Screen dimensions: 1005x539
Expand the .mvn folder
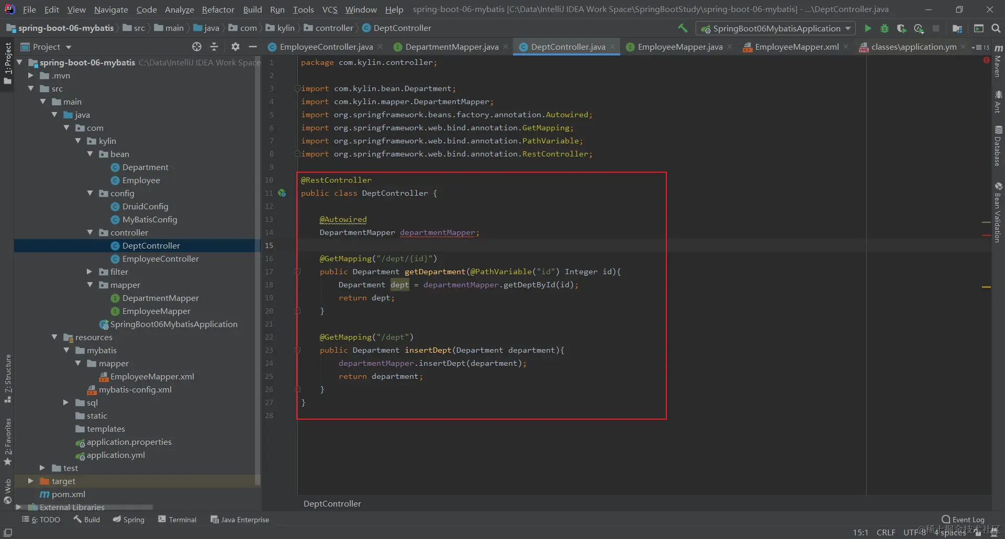[x=30, y=75]
